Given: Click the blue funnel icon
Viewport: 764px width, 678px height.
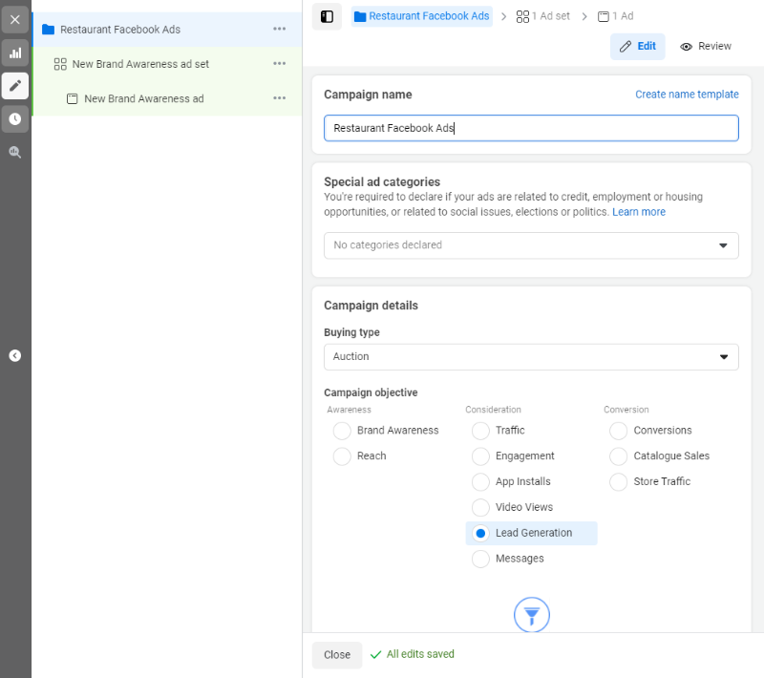Looking at the screenshot, I should 532,615.
